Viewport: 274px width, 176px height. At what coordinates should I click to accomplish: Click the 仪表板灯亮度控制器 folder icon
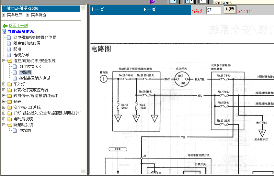coord(9,90)
